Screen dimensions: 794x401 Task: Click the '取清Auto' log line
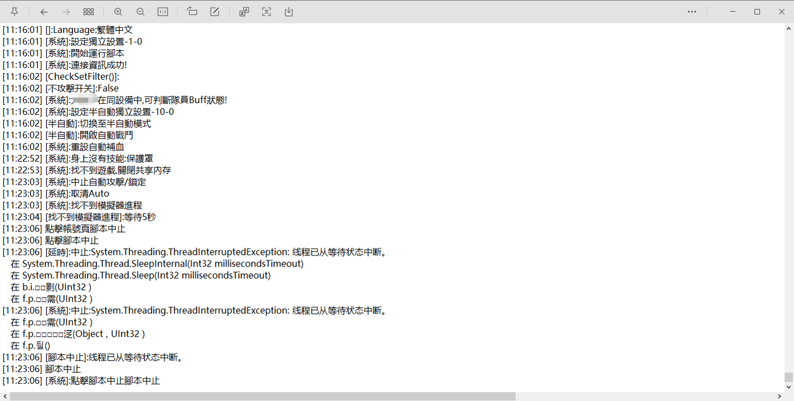click(x=56, y=194)
